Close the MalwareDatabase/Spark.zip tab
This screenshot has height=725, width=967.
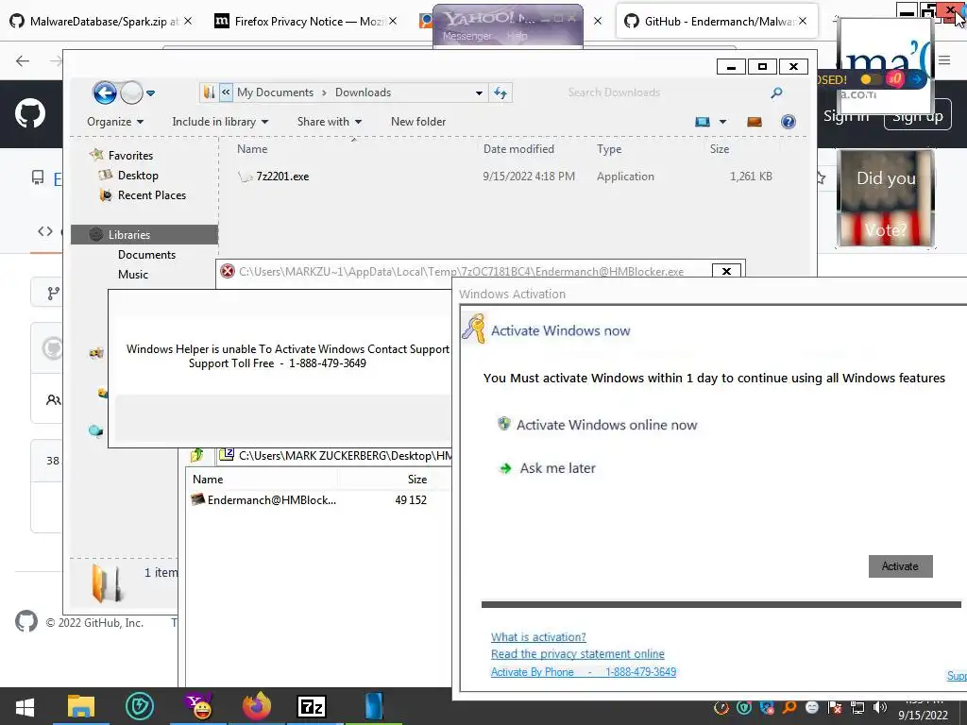tap(188, 21)
